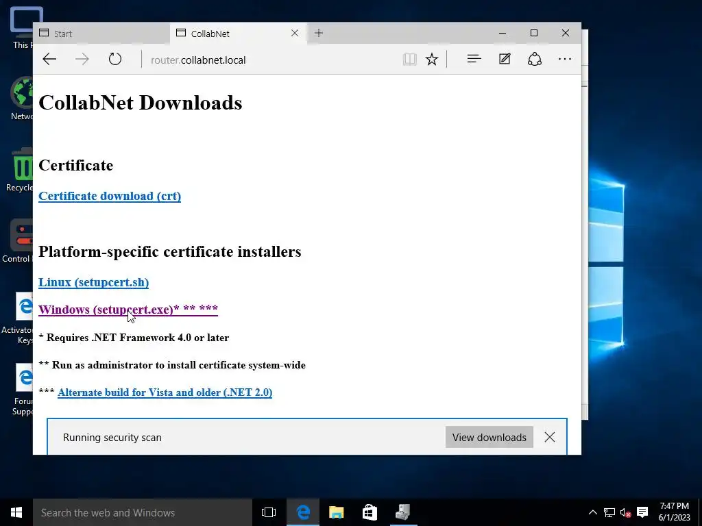Select the CollabNet tab
Viewport: 702px width, 526px height.
click(238, 34)
